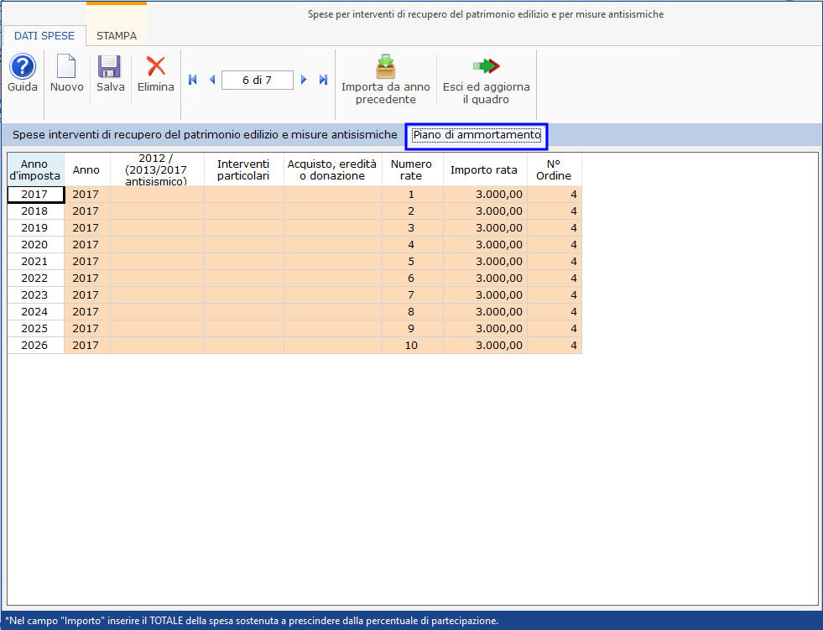823x630 pixels.
Task: Click Importo rata in 2022 row
Action: coord(485,279)
